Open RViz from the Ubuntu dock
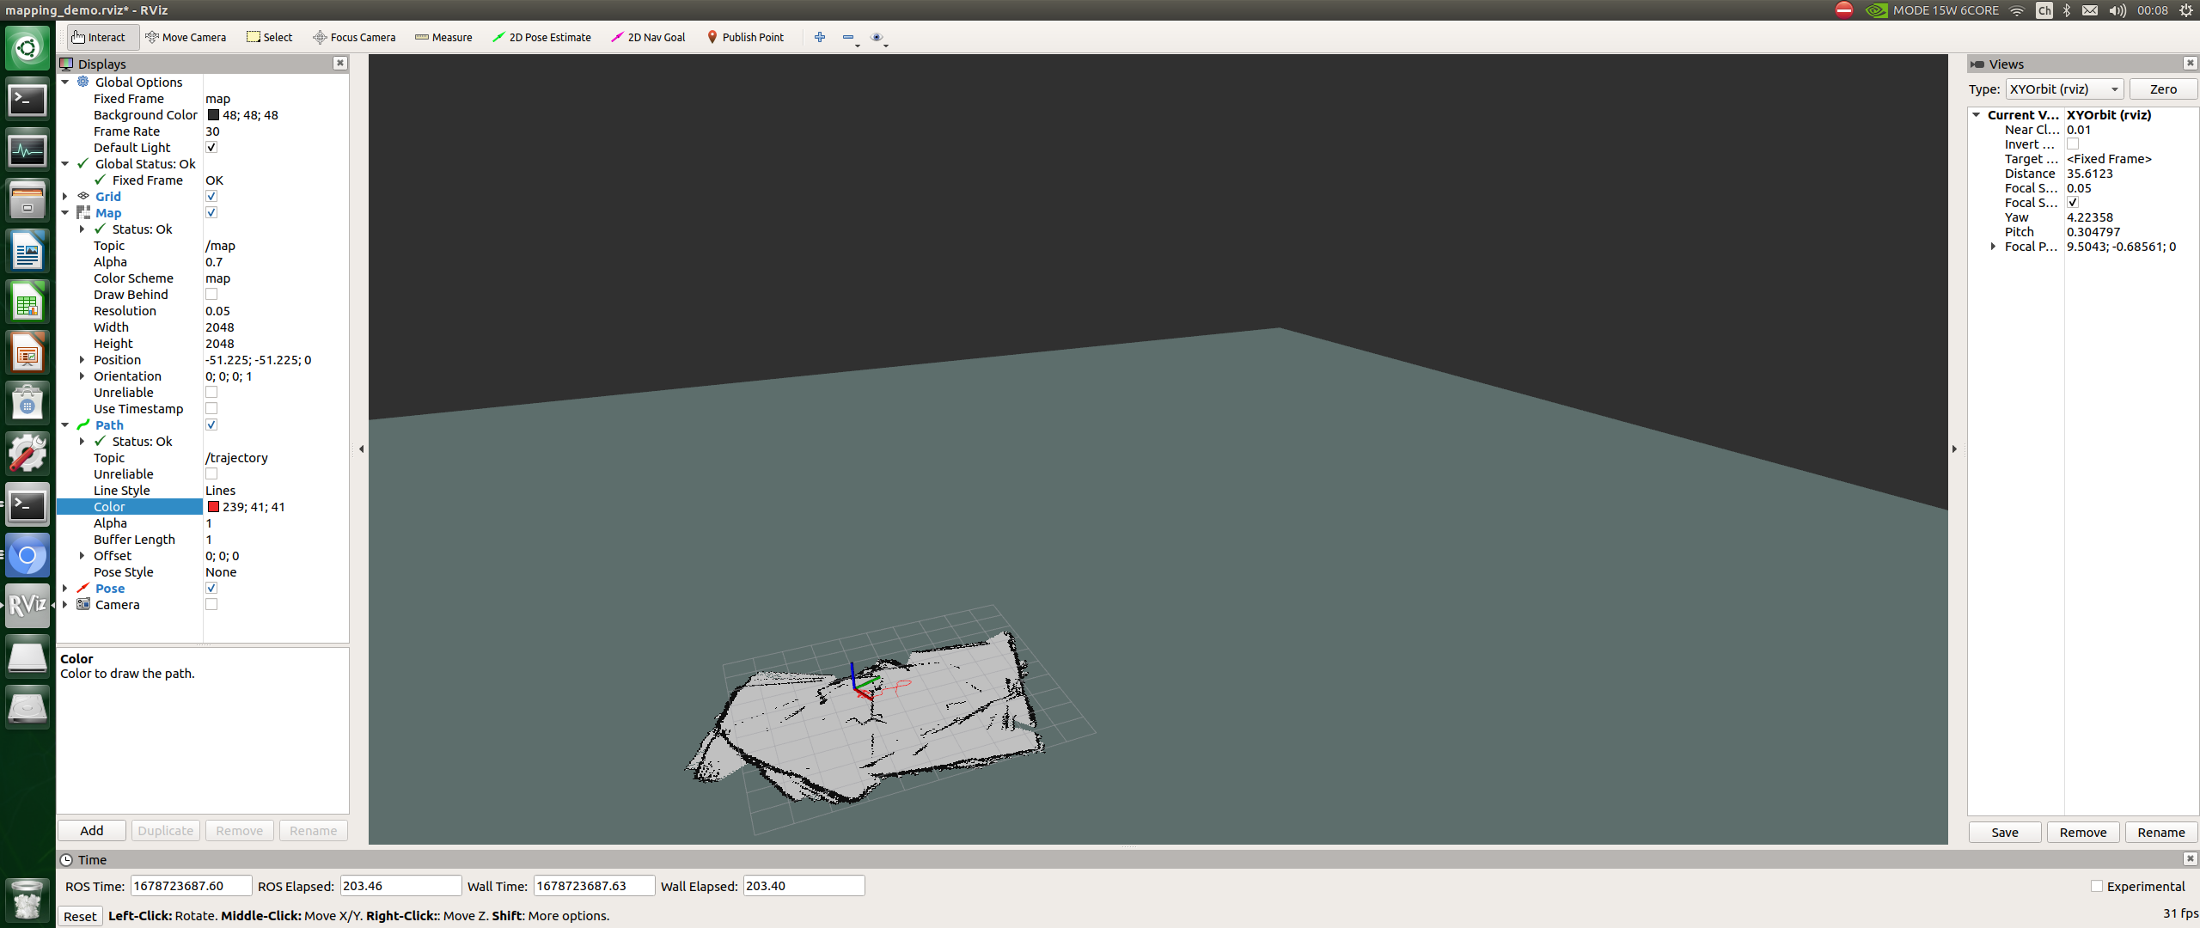2200x928 pixels. (27, 605)
